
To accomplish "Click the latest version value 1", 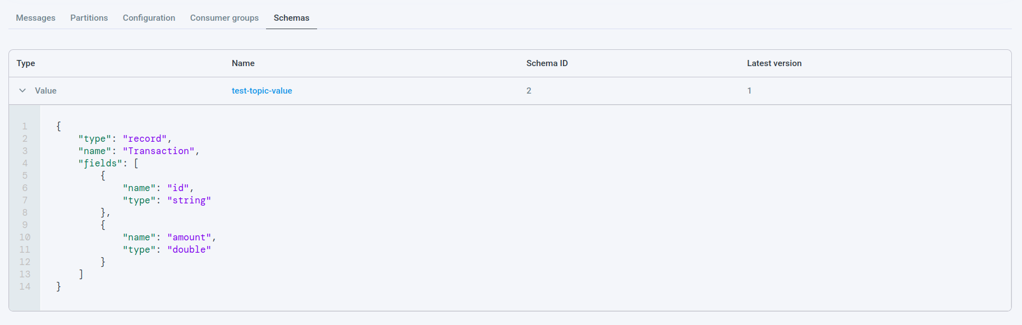I will click(749, 91).
